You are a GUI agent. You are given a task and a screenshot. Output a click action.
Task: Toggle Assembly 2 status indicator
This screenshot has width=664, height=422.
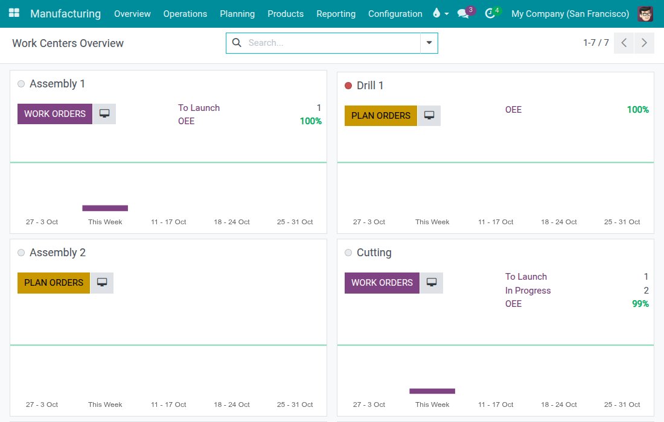pos(21,253)
